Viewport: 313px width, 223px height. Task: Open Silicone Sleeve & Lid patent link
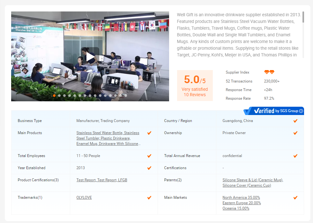[x=253, y=180]
